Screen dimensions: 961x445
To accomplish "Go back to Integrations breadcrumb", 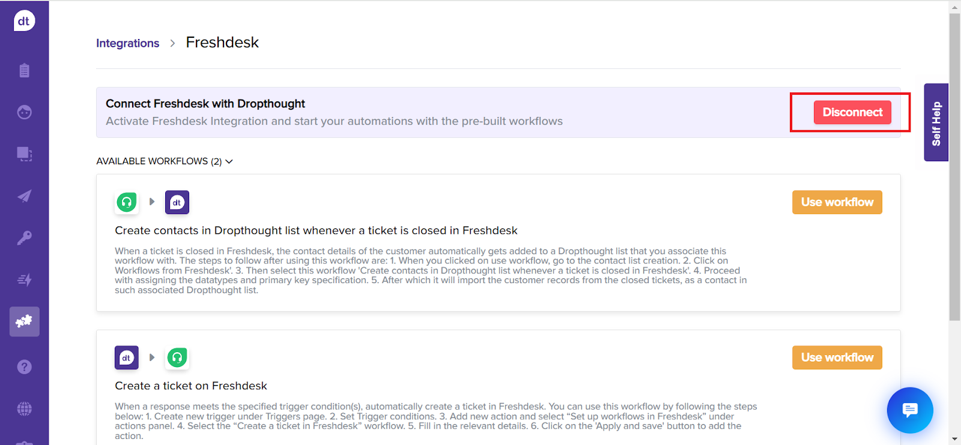I will tap(127, 43).
